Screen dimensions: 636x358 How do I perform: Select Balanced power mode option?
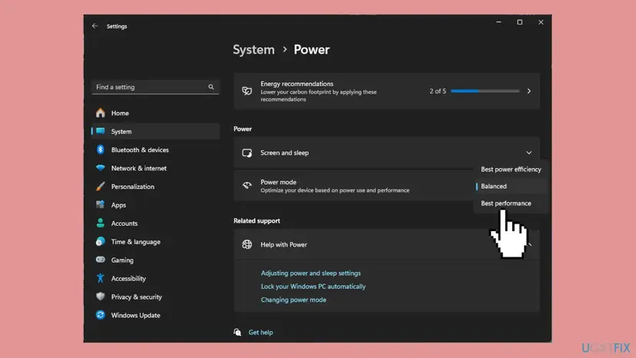[x=511, y=187]
